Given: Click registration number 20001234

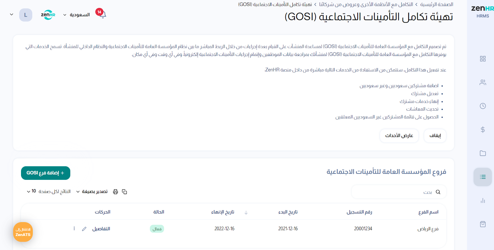Looking at the screenshot, I should coord(363,229).
